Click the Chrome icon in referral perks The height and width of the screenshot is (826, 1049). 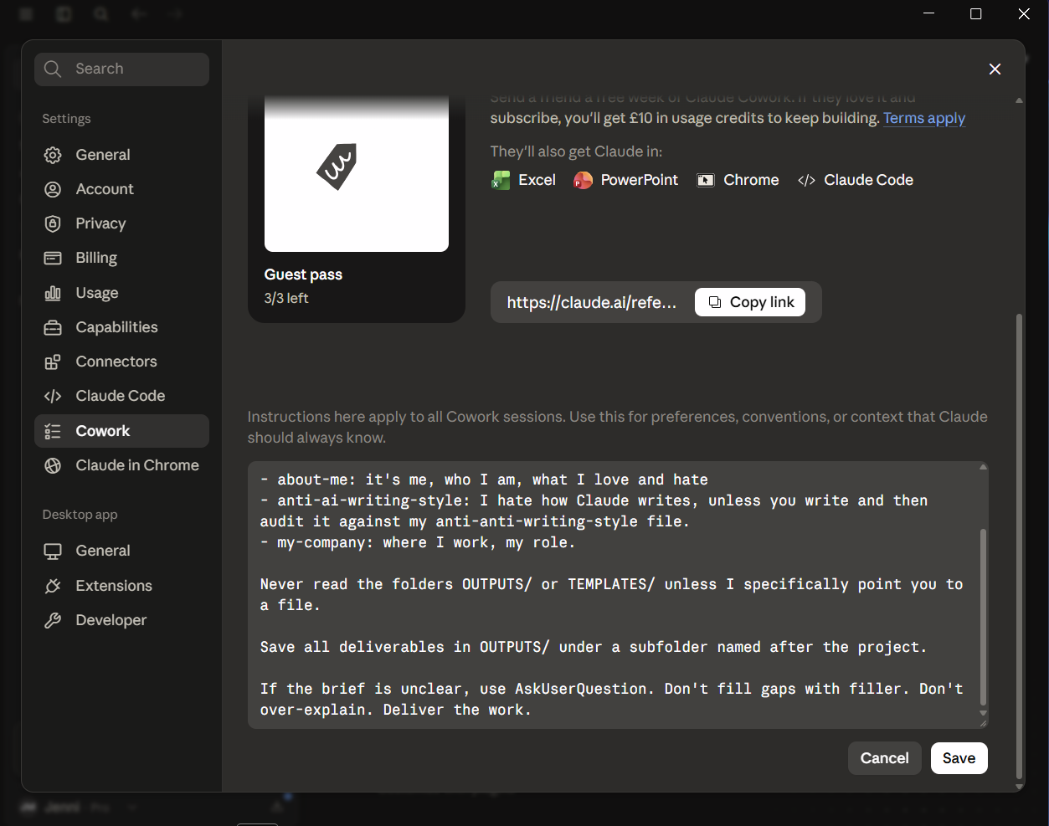click(x=706, y=180)
